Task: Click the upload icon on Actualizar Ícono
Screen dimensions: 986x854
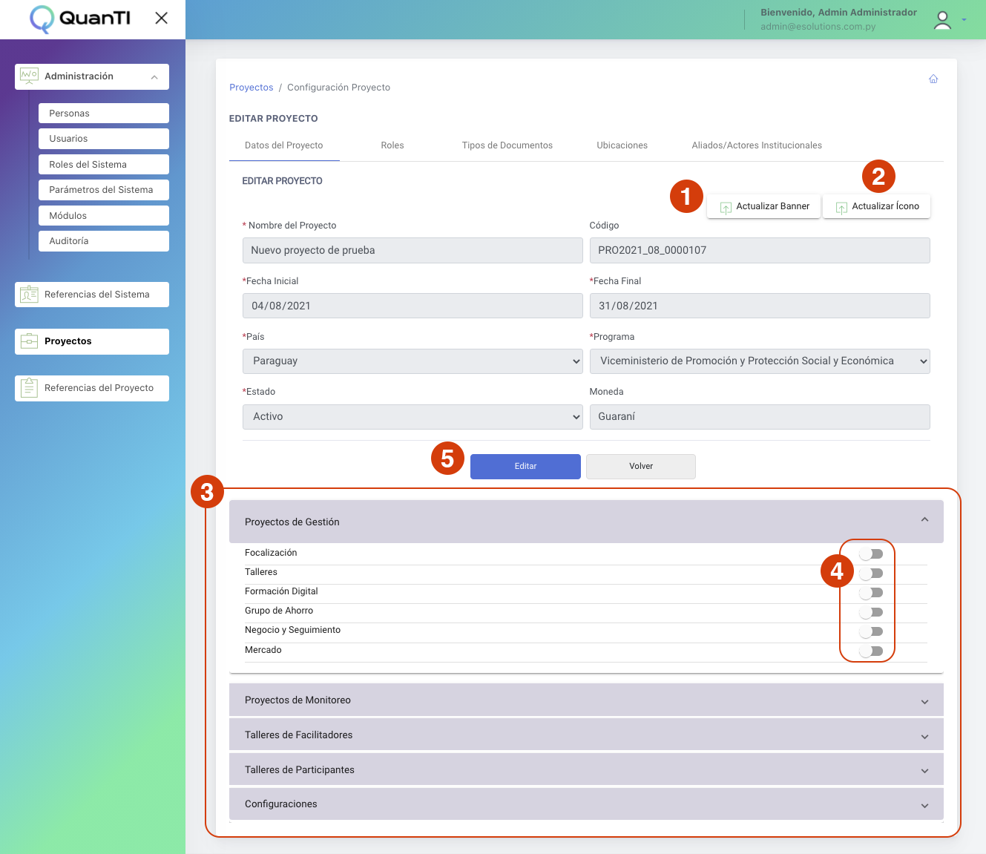Action: [x=841, y=207]
